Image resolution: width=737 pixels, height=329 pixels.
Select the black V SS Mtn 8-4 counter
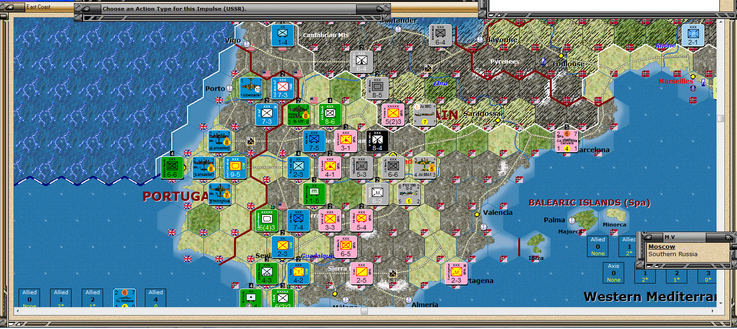click(377, 141)
